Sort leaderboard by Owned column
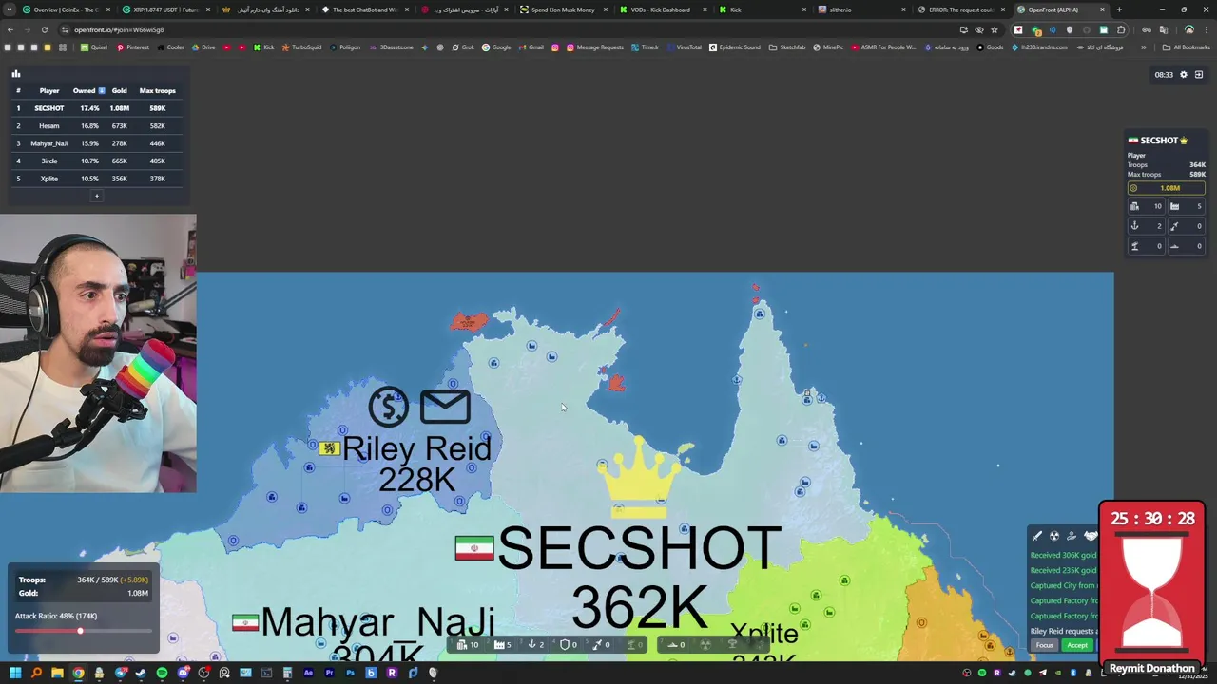Viewport: 1217px width, 684px height. [x=88, y=90]
